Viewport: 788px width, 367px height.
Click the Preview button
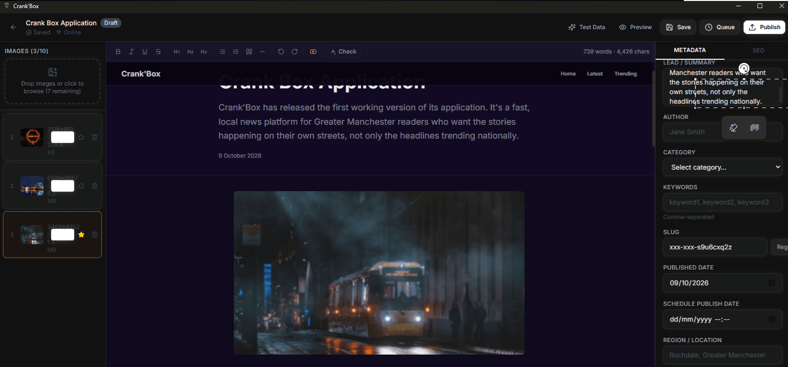click(x=635, y=27)
